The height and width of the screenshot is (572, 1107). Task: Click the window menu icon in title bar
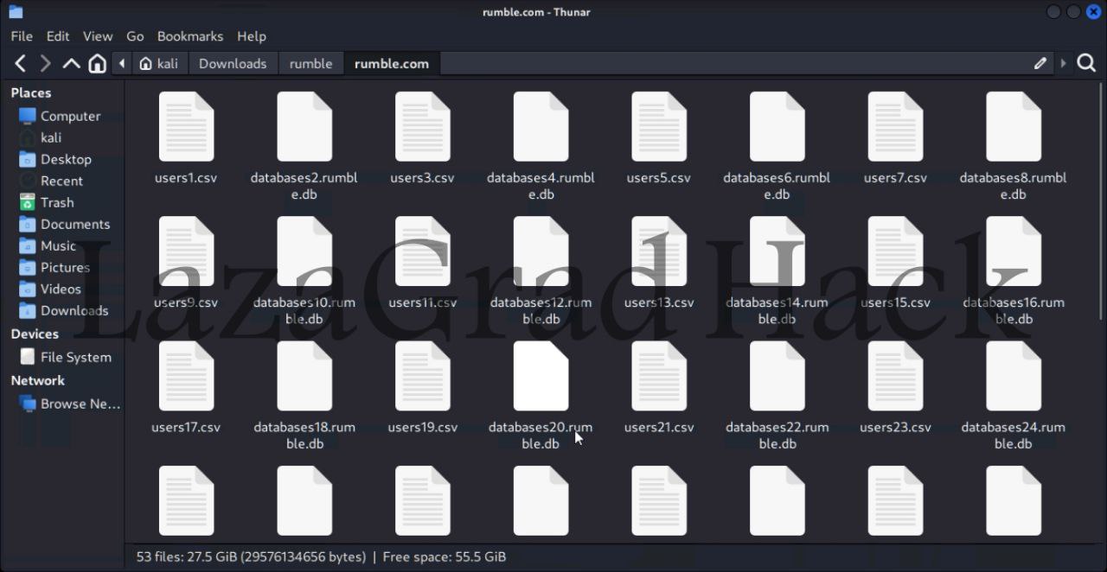point(16,12)
